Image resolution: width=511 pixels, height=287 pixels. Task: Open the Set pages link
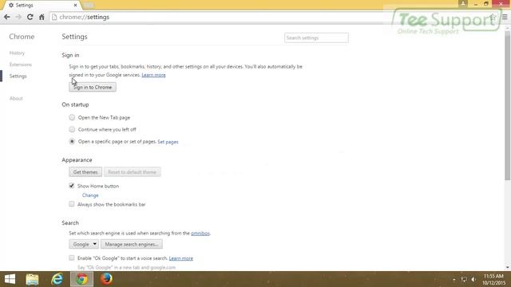(168, 142)
